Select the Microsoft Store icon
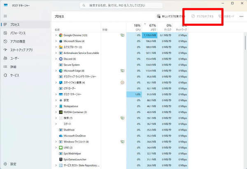Screen dimensions: 247x169 (61, 41)
